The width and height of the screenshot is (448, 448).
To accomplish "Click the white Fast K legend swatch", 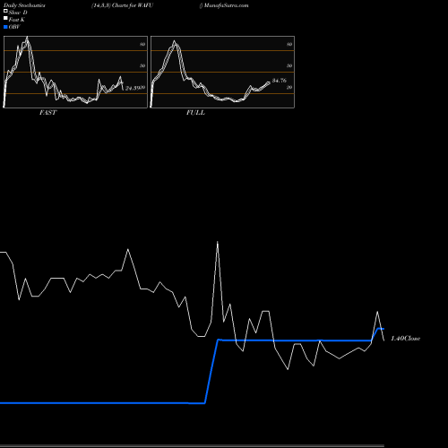I will tap(5, 18).
